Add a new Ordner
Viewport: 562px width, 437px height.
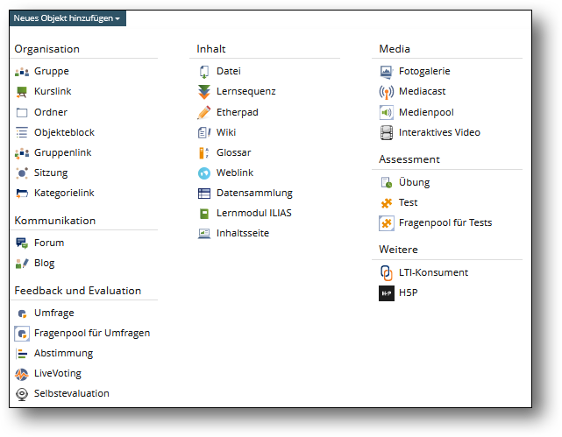click(x=51, y=112)
